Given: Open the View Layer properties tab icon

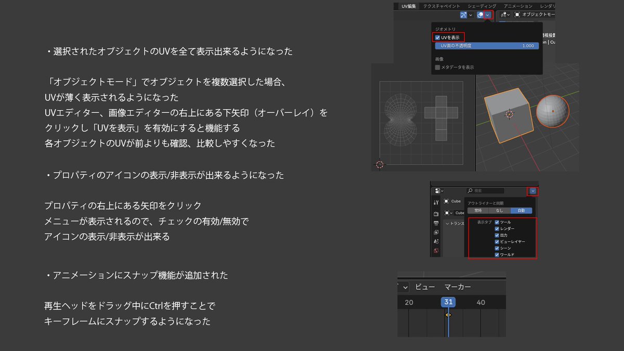Looking at the screenshot, I should click(436, 232).
